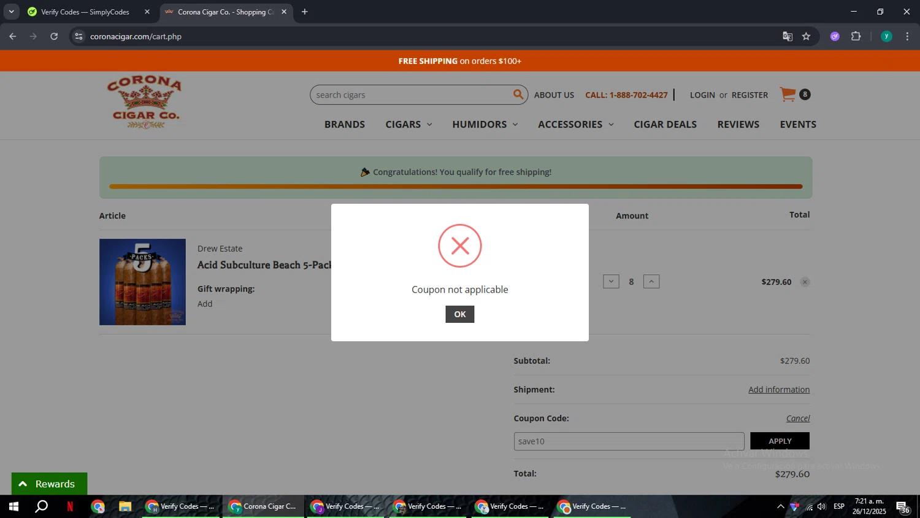The image size is (920, 518).
Task: Increase item quantity with up arrow
Action: point(651,282)
